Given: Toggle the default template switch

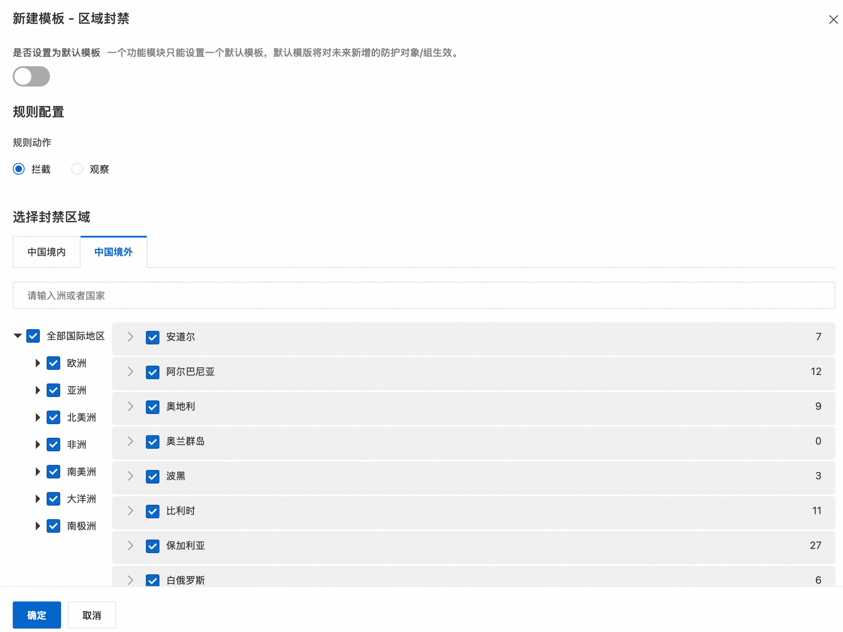Looking at the screenshot, I should click(31, 76).
